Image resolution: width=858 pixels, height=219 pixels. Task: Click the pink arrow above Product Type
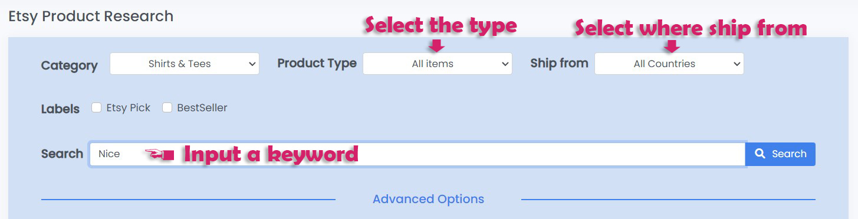click(437, 45)
